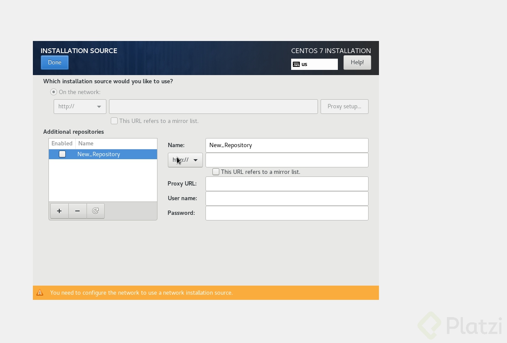Click the us keyboard layout indicator

point(314,64)
